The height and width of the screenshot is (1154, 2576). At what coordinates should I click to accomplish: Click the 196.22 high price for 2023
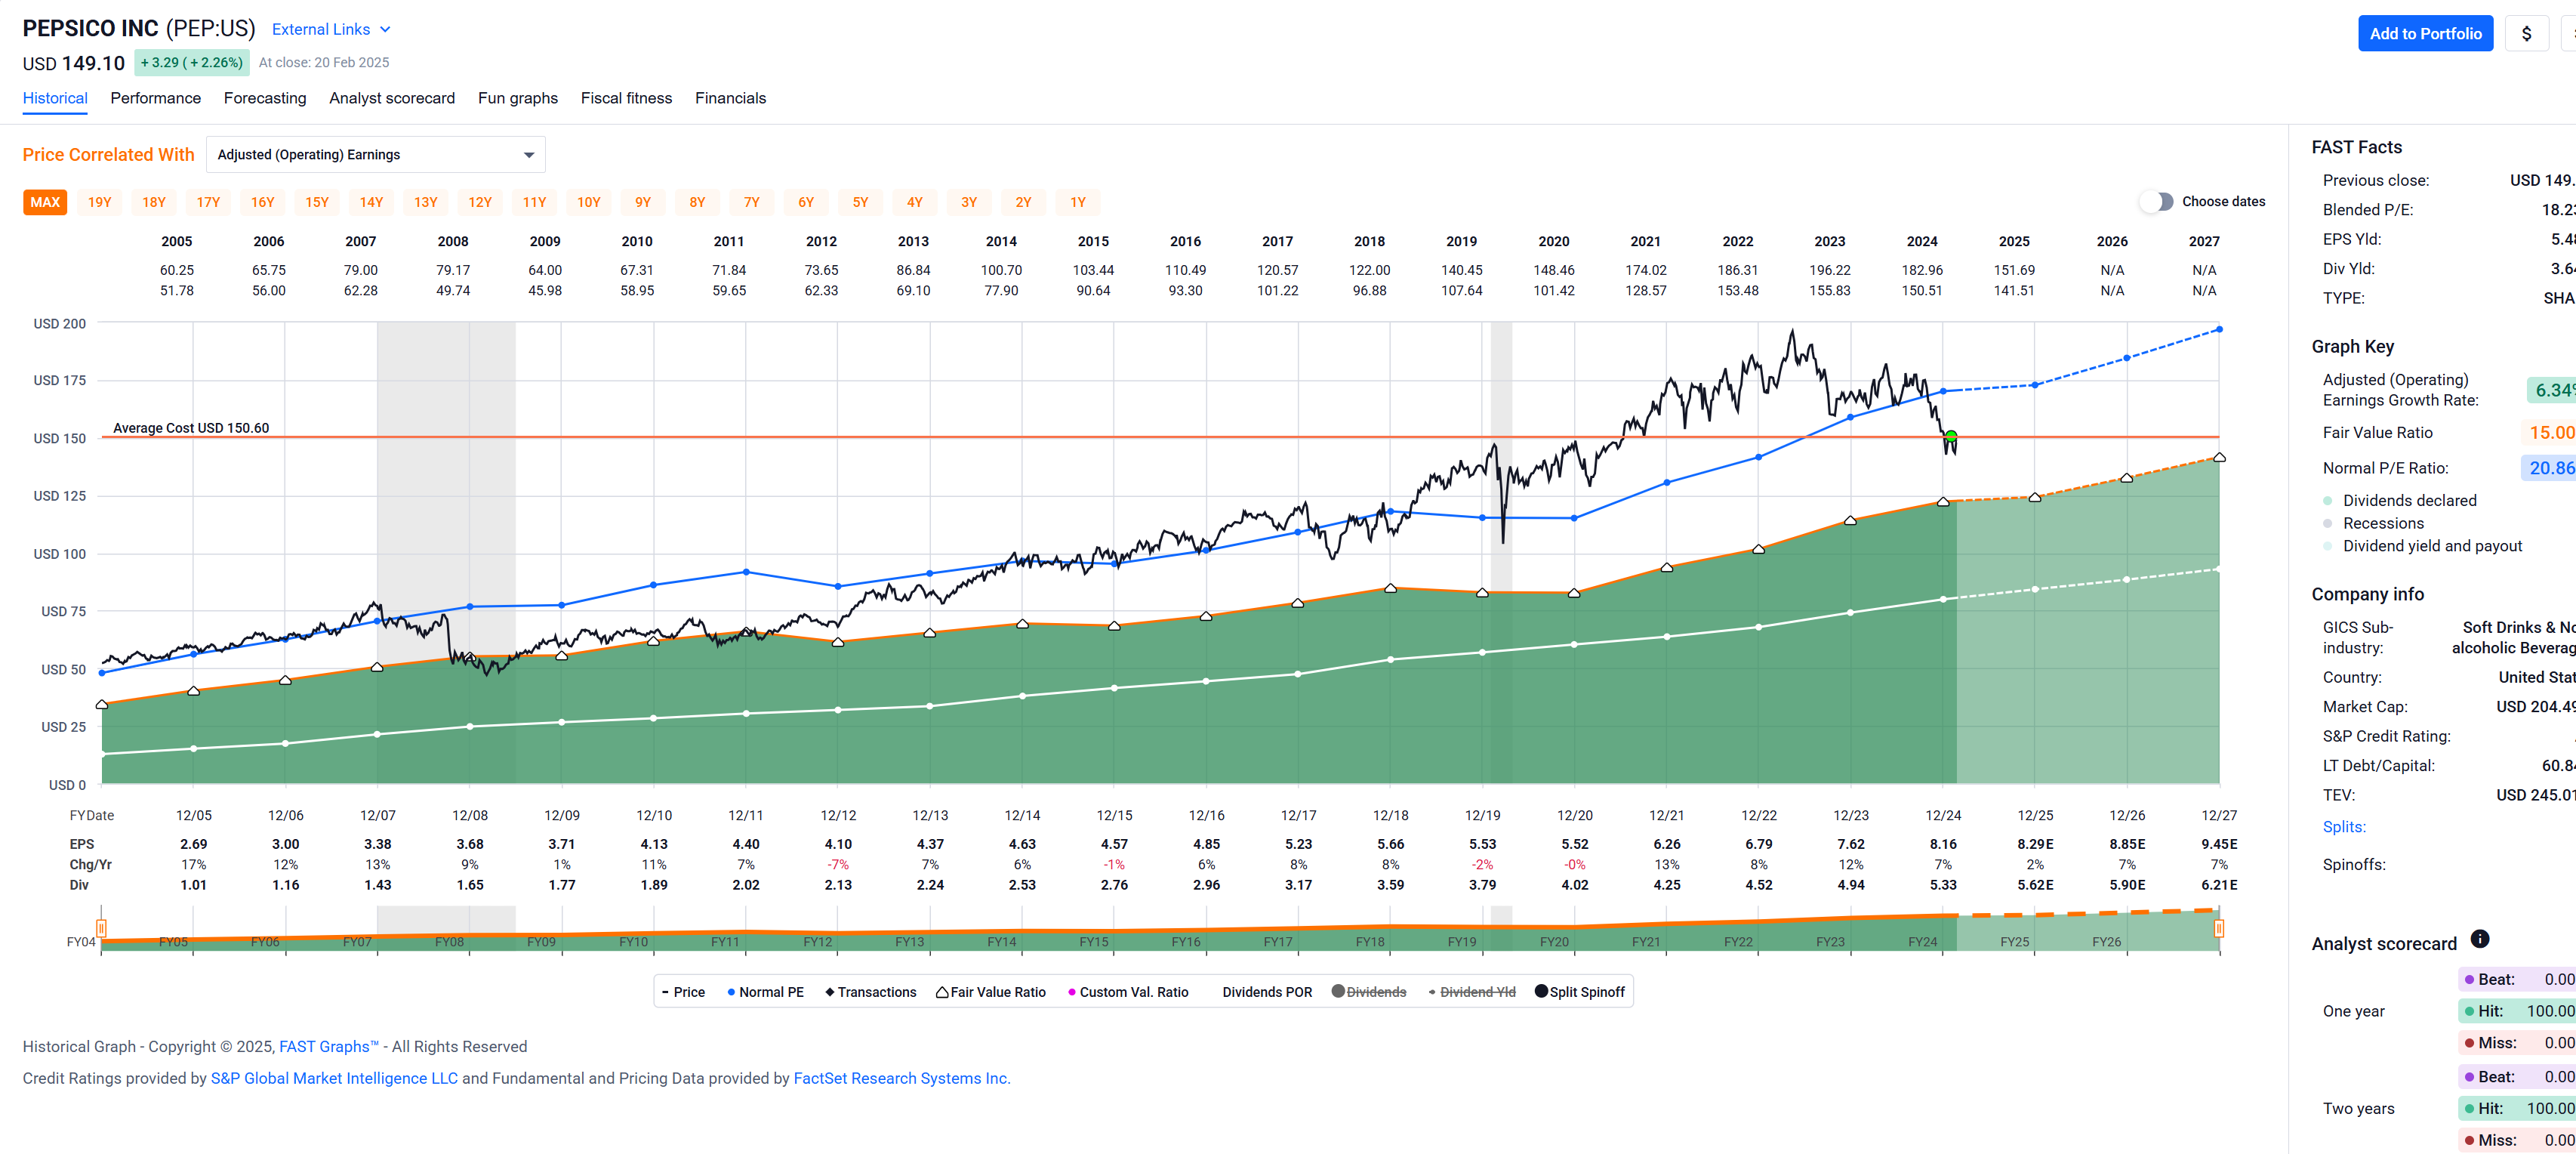[x=1830, y=270]
